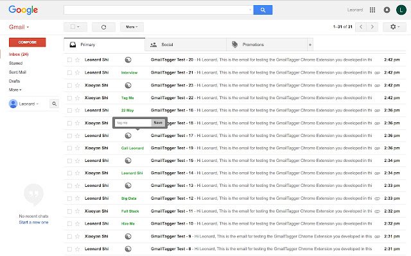Open the Starred folder
411x256 pixels.
pyautogui.click(x=15, y=63)
